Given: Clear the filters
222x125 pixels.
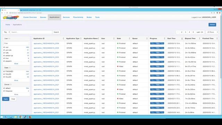Looking at the screenshot, I should coord(13,99).
